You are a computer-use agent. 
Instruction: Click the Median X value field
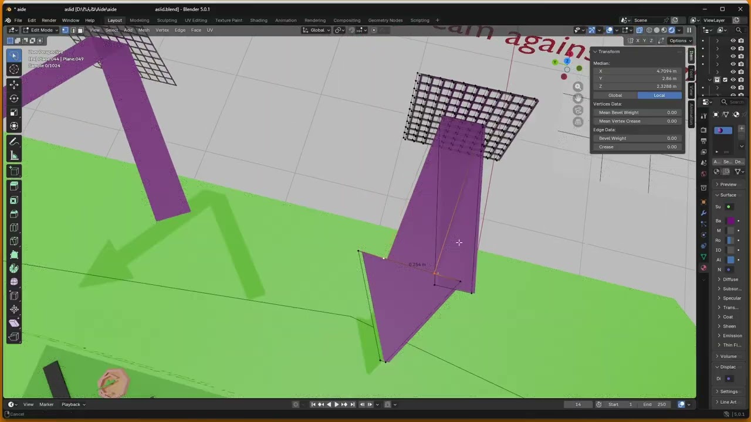pos(637,71)
